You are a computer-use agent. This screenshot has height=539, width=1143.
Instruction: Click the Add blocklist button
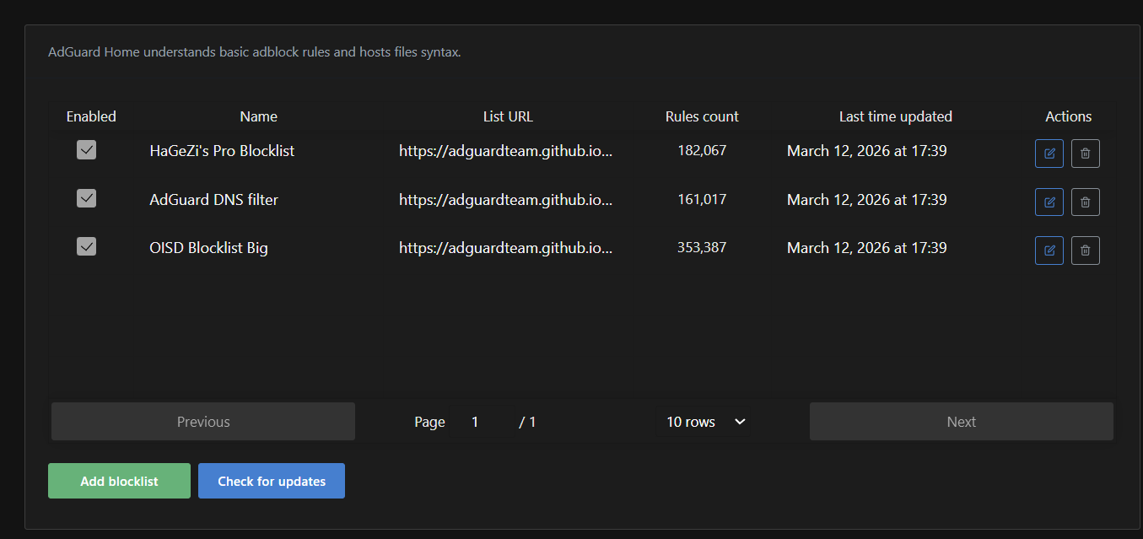pos(119,481)
